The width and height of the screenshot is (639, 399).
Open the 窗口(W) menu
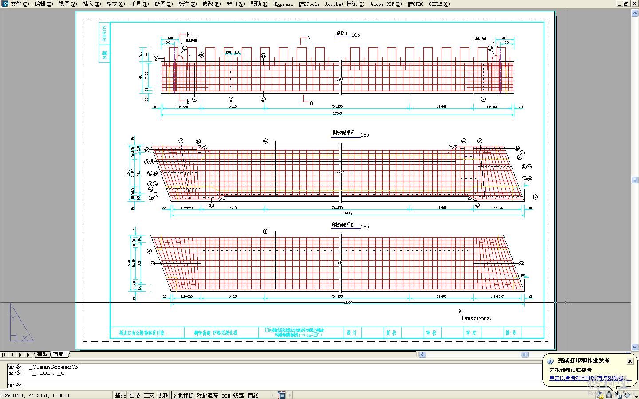point(235,4)
